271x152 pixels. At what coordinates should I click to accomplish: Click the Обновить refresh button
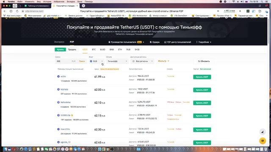point(204,61)
